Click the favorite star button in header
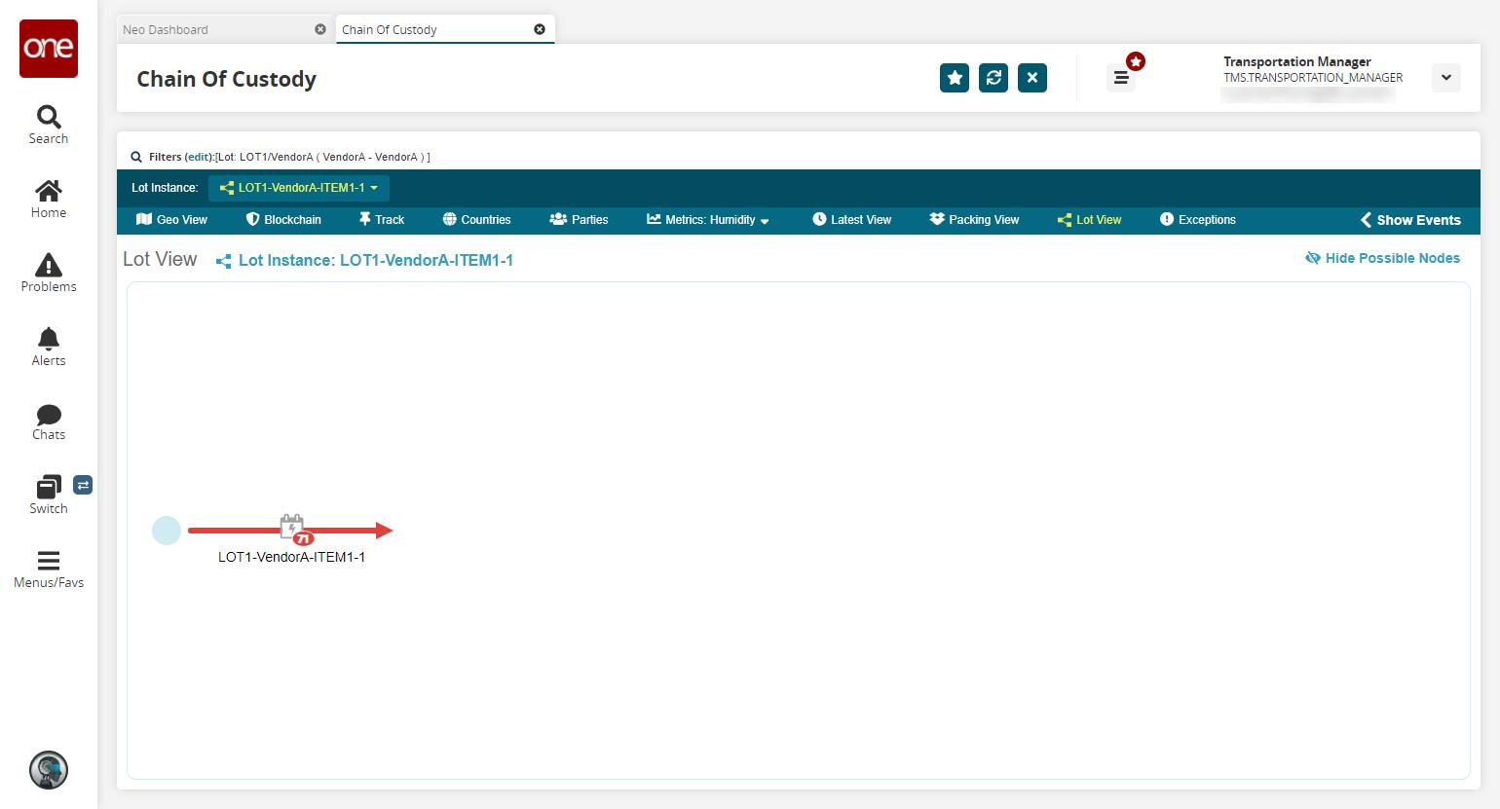Image resolution: width=1500 pixels, height=809 pixels. (955, 78)
